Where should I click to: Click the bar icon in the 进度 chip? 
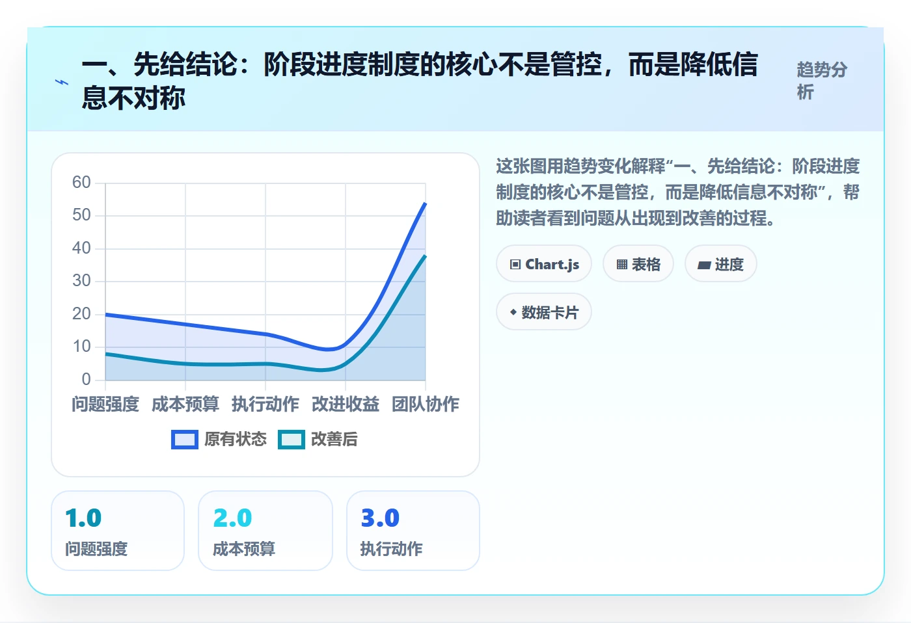point(704,265)
